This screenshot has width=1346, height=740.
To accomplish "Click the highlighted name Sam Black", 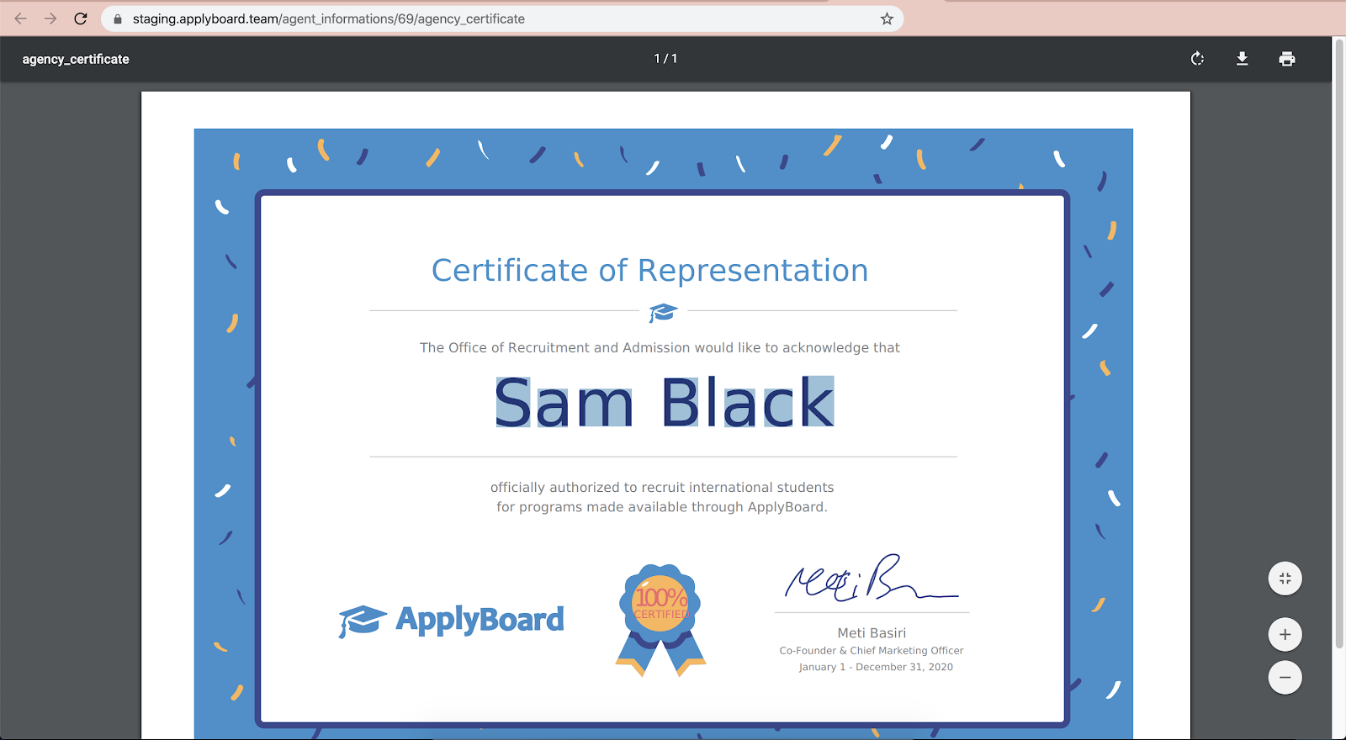I will pyautogui.click(x=665, y=402).
